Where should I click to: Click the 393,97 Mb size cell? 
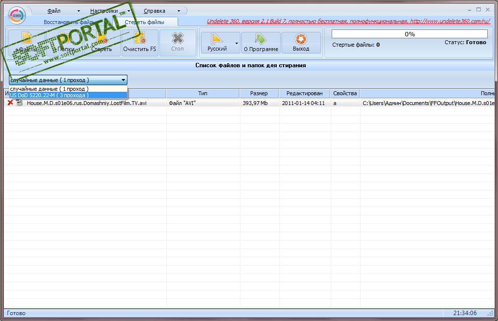point(255,103)
